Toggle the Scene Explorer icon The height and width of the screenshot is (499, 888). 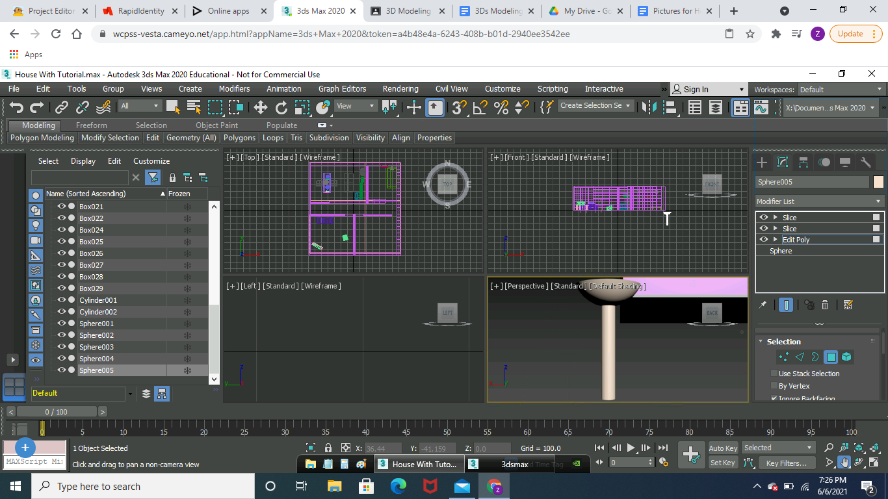695,107
